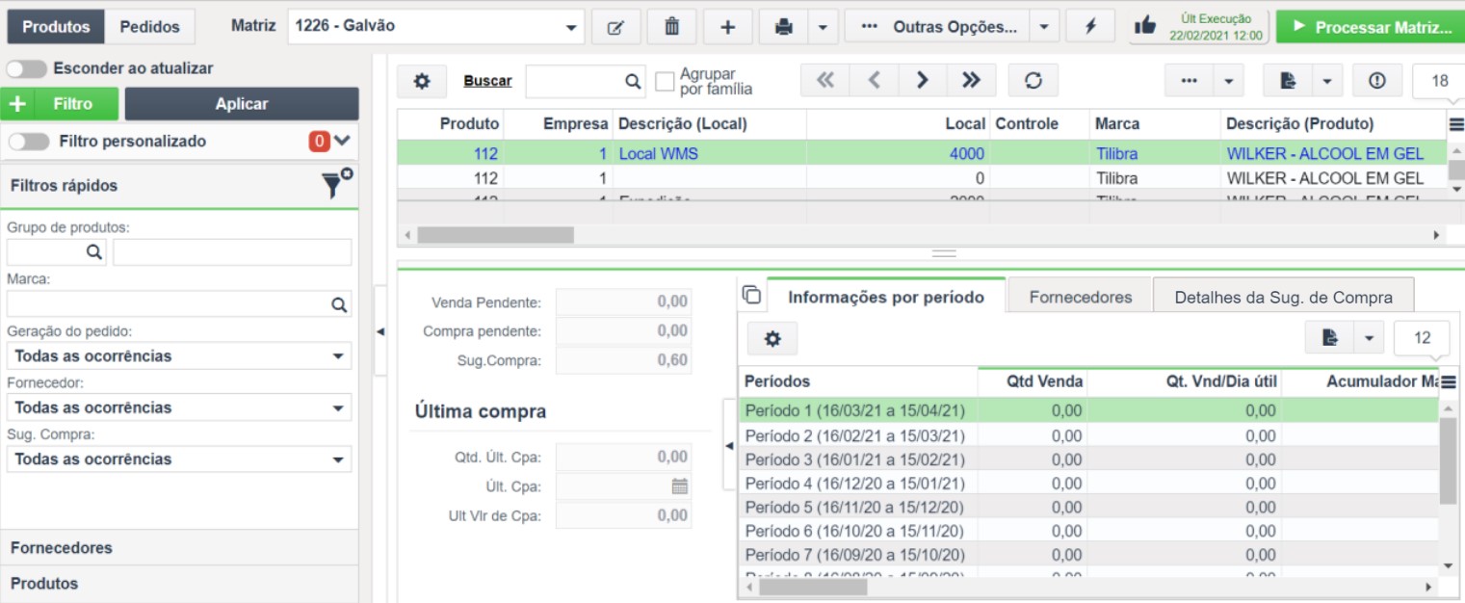This screenshot has width=1465, height=603.
Task: Click the printer icon in top toolbar
Action: (784, 27)
